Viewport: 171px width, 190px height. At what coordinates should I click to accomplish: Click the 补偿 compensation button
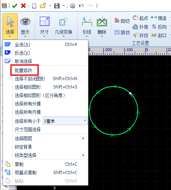[140, 27]
